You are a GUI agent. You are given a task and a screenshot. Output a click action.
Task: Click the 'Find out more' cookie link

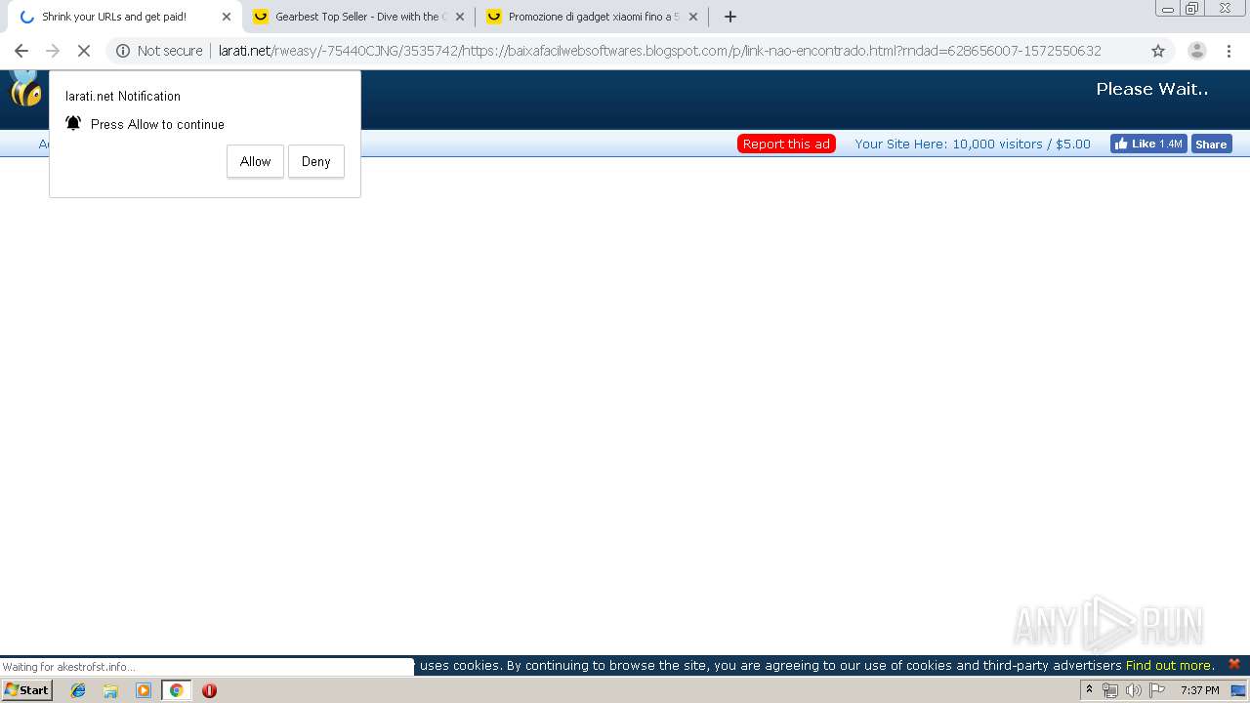1169,665
